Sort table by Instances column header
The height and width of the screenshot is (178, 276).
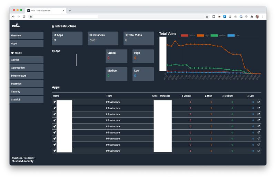pos(165,96)
